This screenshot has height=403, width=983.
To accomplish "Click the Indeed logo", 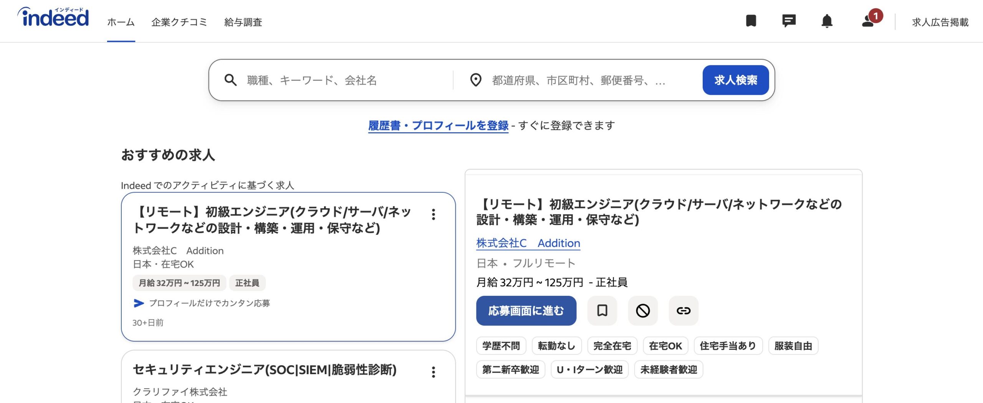I will pyautogui.click(x=53, y=17).
